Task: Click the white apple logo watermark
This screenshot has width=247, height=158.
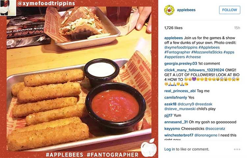Action: pyautogui.click(x=149, y=148)
